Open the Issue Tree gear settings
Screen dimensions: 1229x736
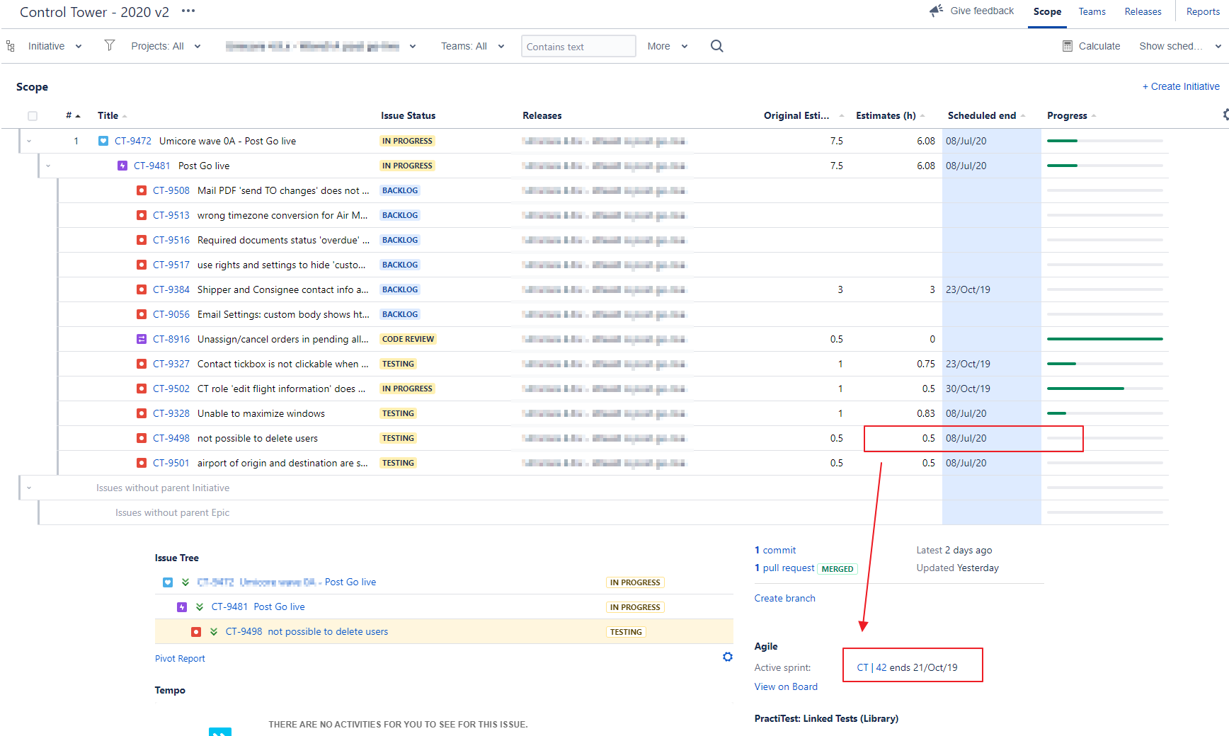[x=727, y=657]
